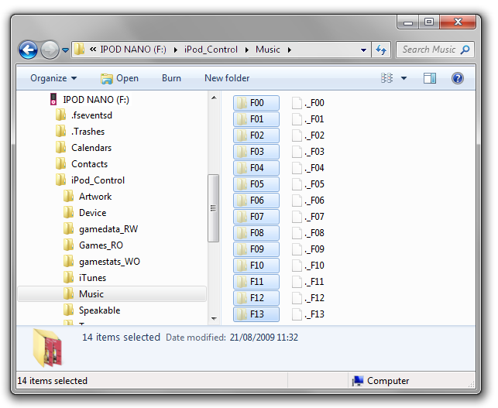This screenshot has width=498, height=408.
Task: Open iTunes folder in tree
Action: tap(84, 278)
